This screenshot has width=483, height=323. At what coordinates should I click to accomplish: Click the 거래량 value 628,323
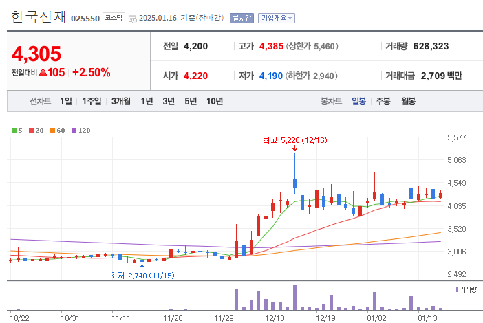point(431,46)
